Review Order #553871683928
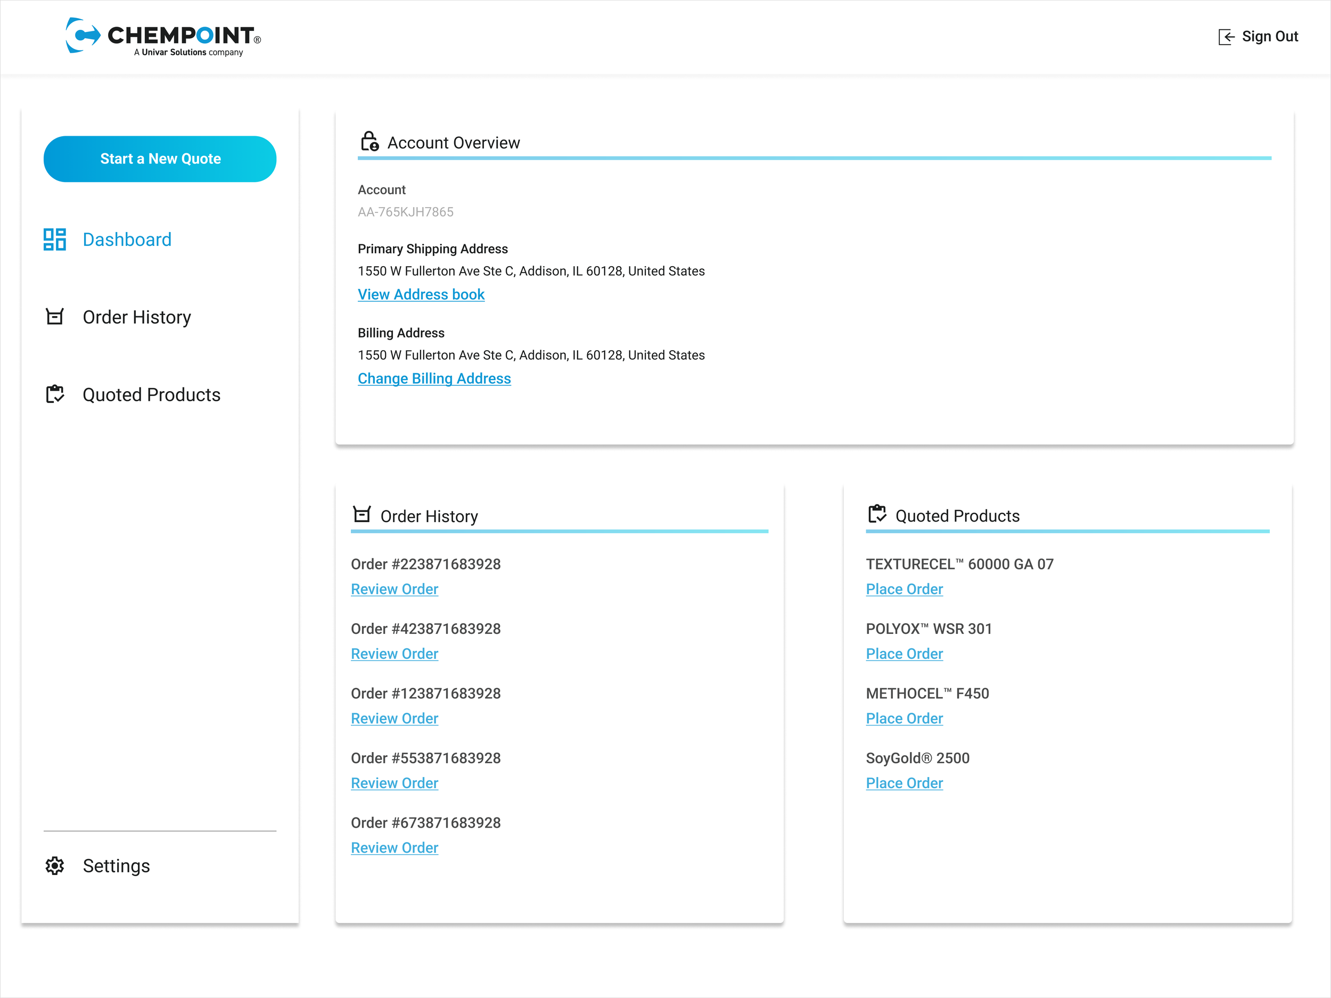Image resolution: width=1331 pixels, height=998 pixels. coord(395,782)
